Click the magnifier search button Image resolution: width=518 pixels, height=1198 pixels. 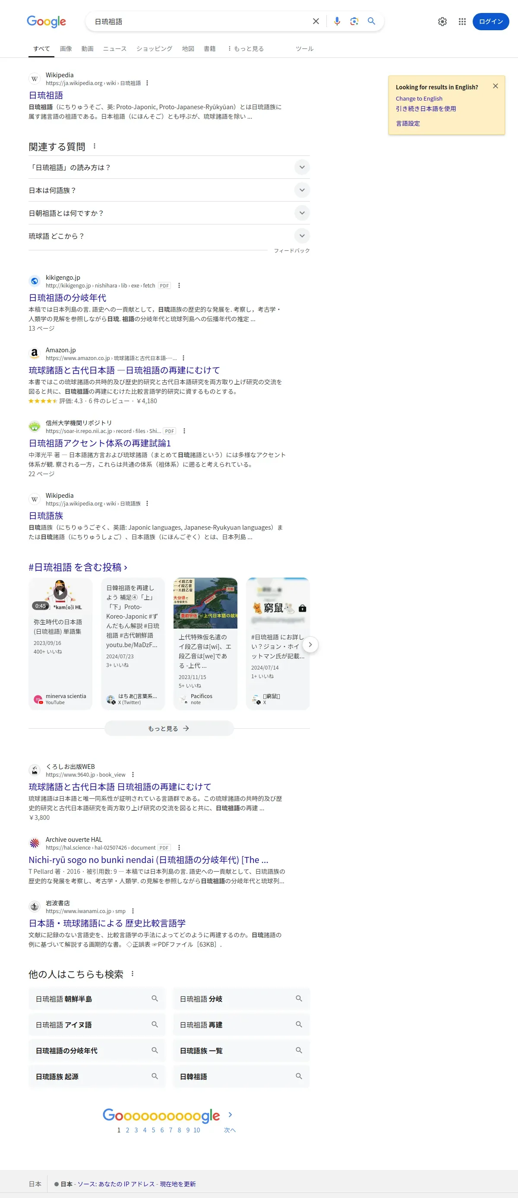click(372, 22)
